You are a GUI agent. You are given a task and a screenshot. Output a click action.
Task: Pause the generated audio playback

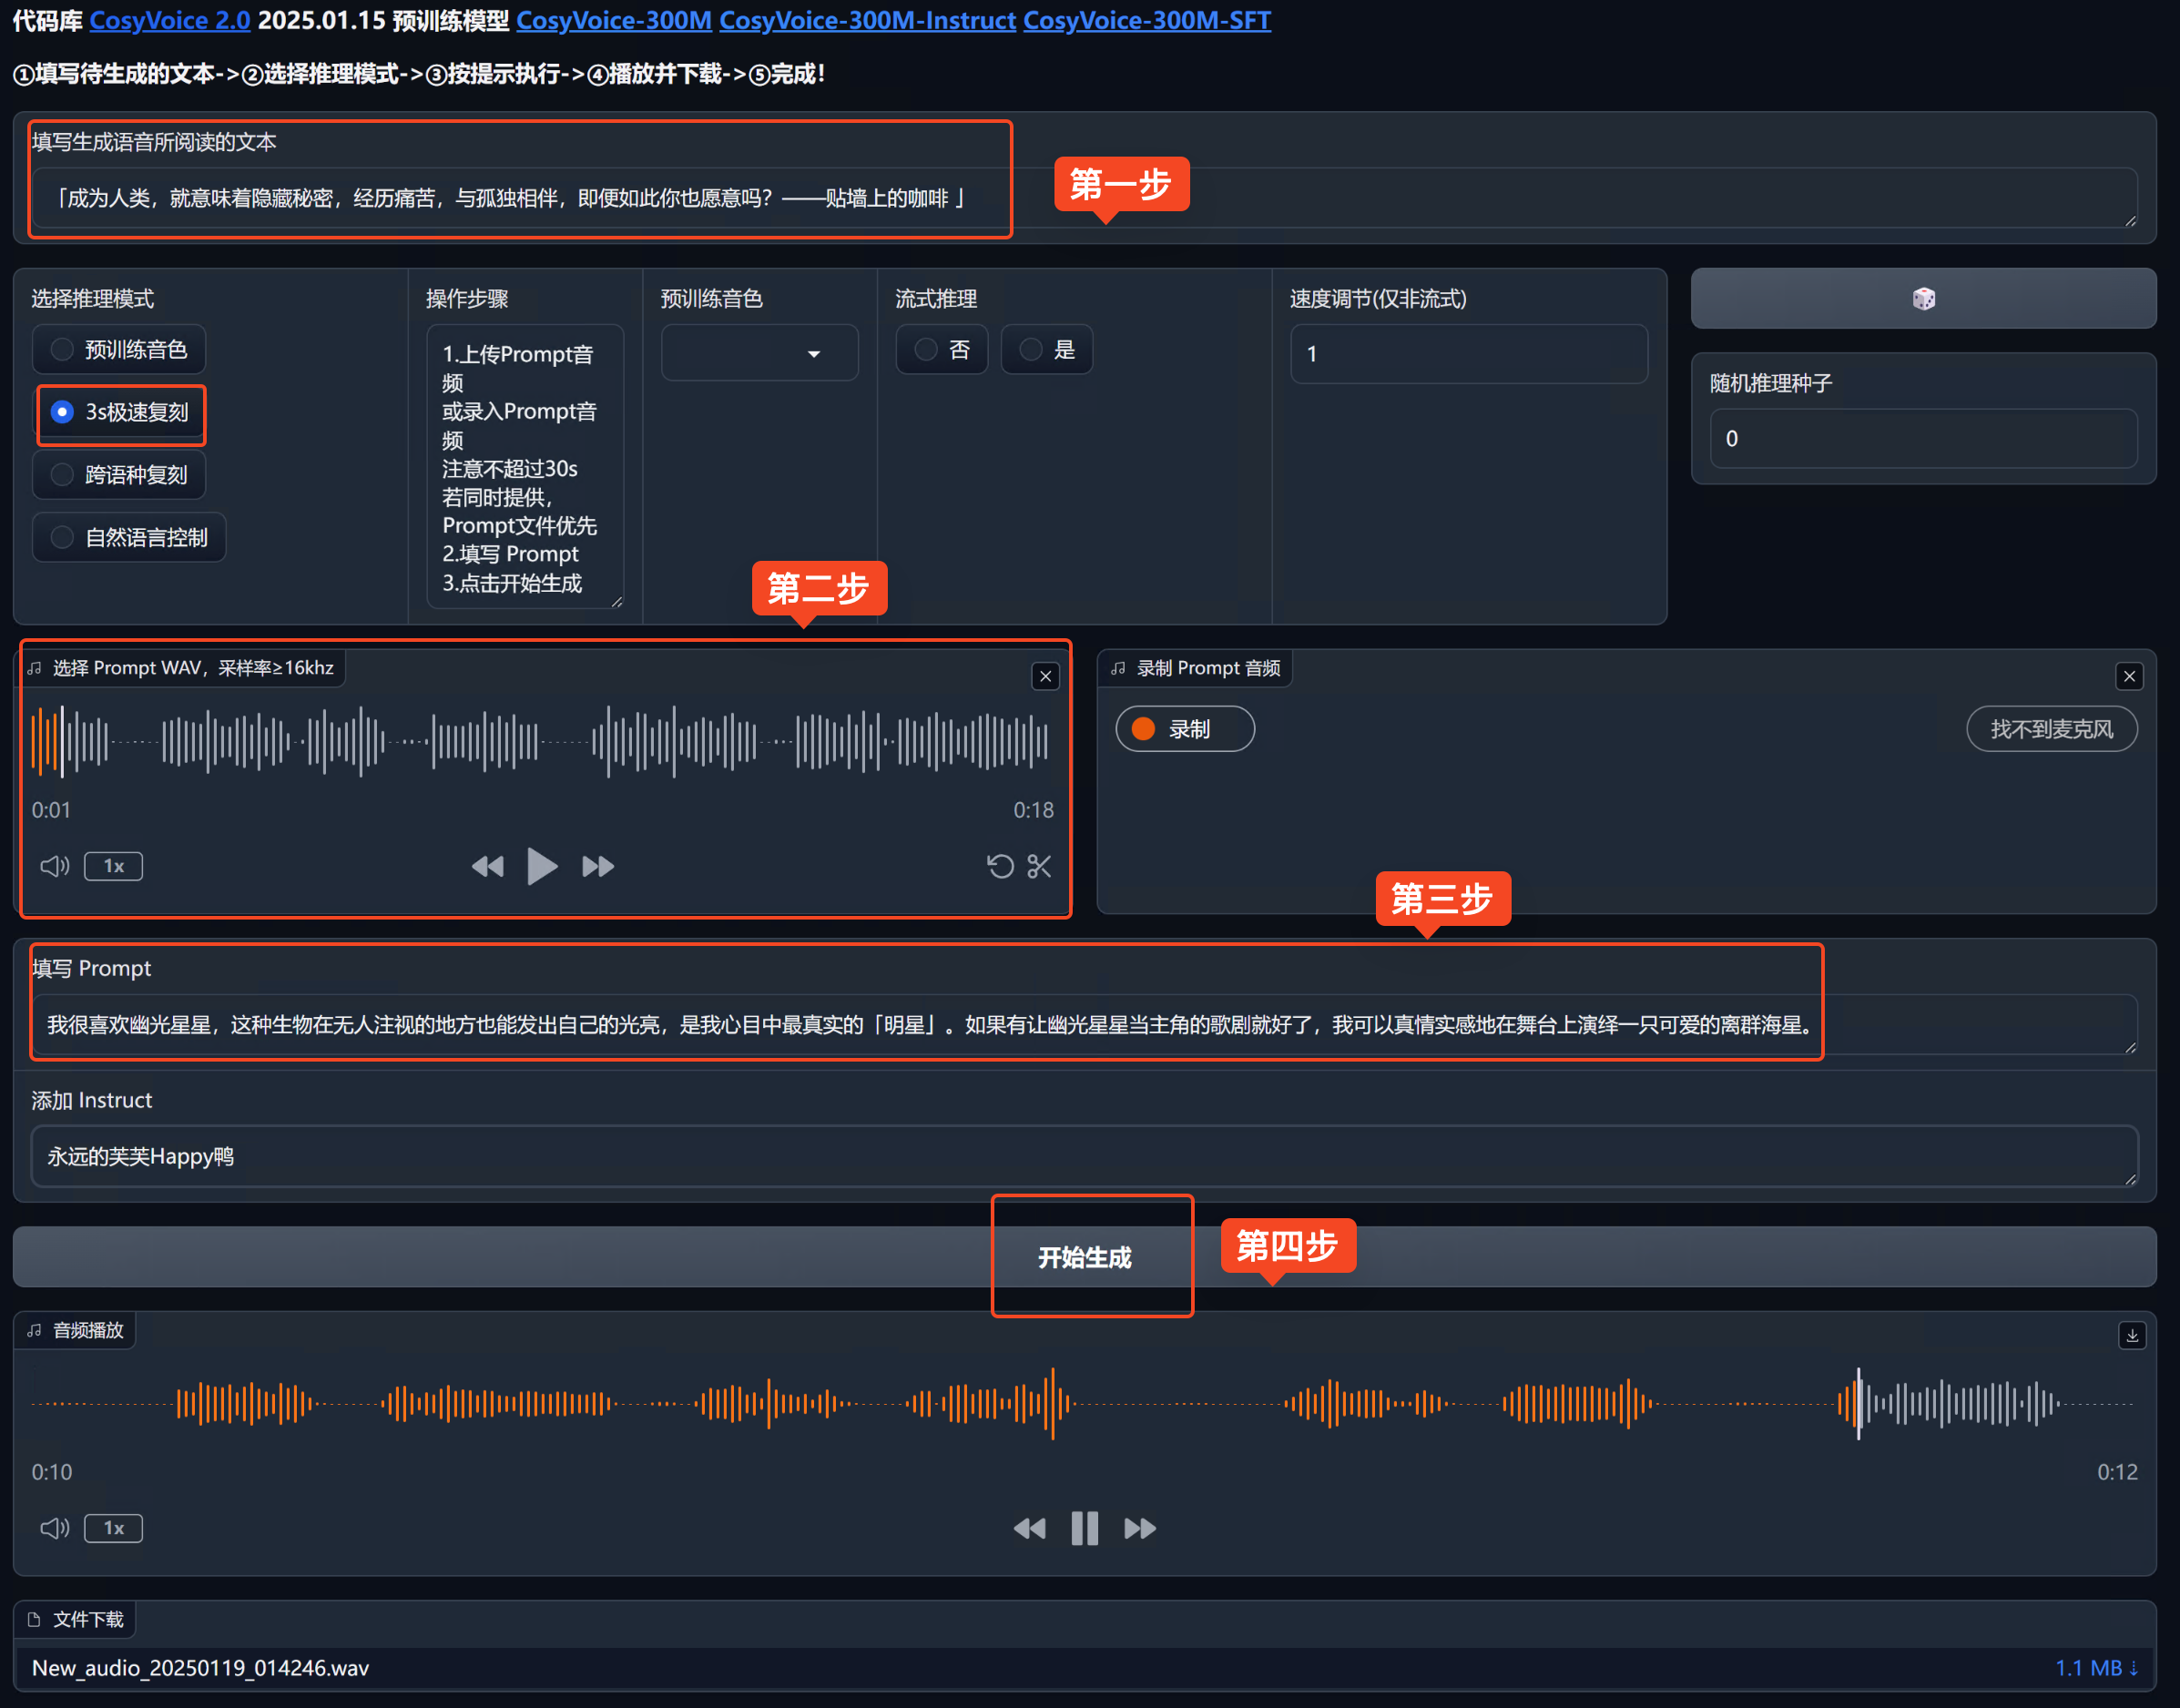1084,1528
